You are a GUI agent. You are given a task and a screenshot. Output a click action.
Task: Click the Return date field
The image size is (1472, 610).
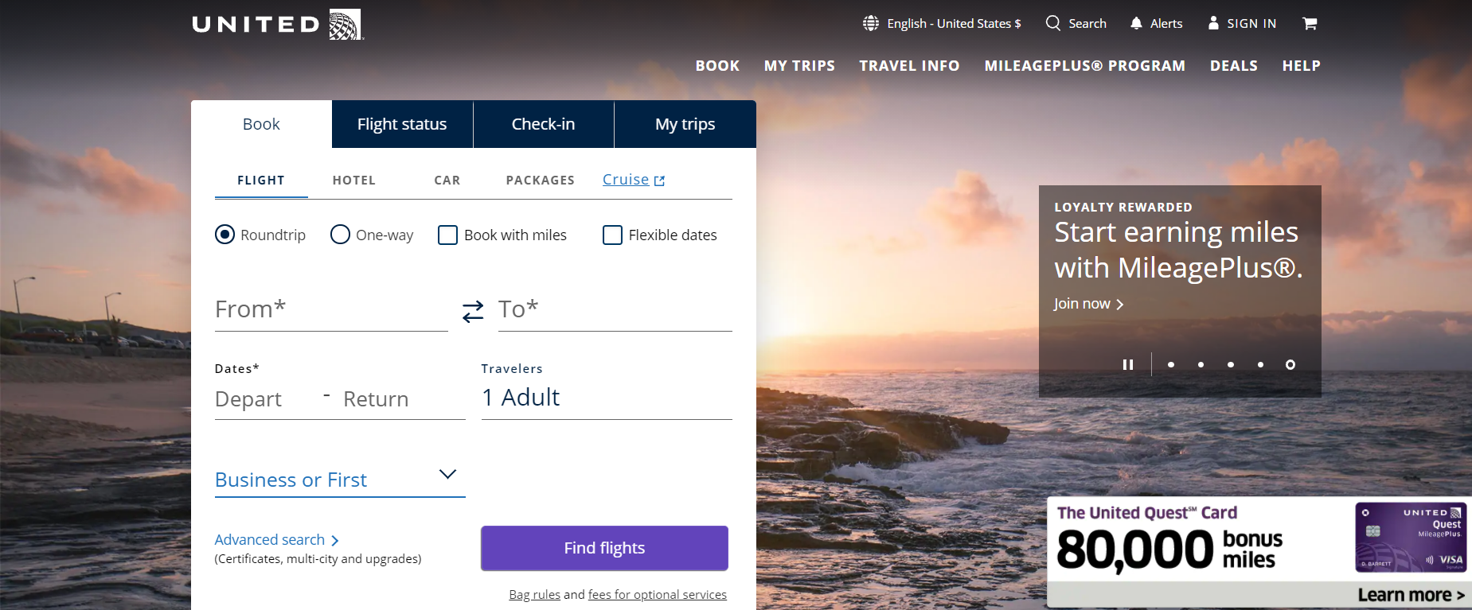point(402,399)
